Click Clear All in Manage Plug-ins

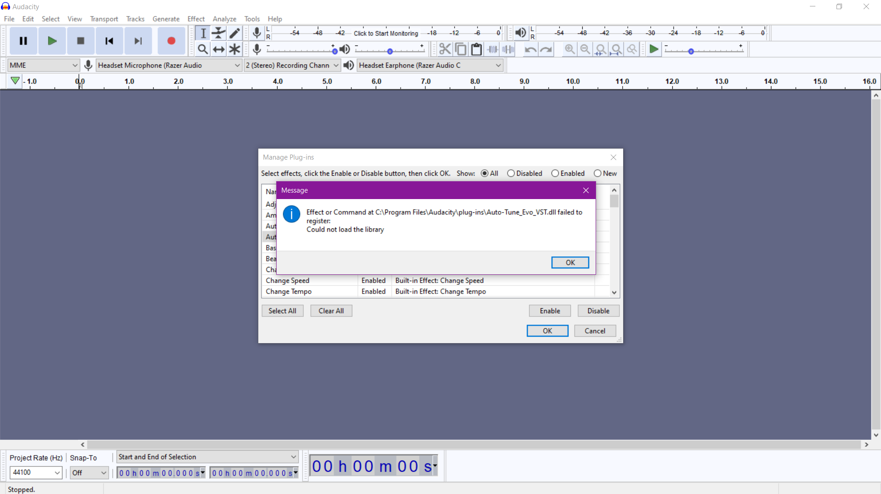(x=331, y=311)
